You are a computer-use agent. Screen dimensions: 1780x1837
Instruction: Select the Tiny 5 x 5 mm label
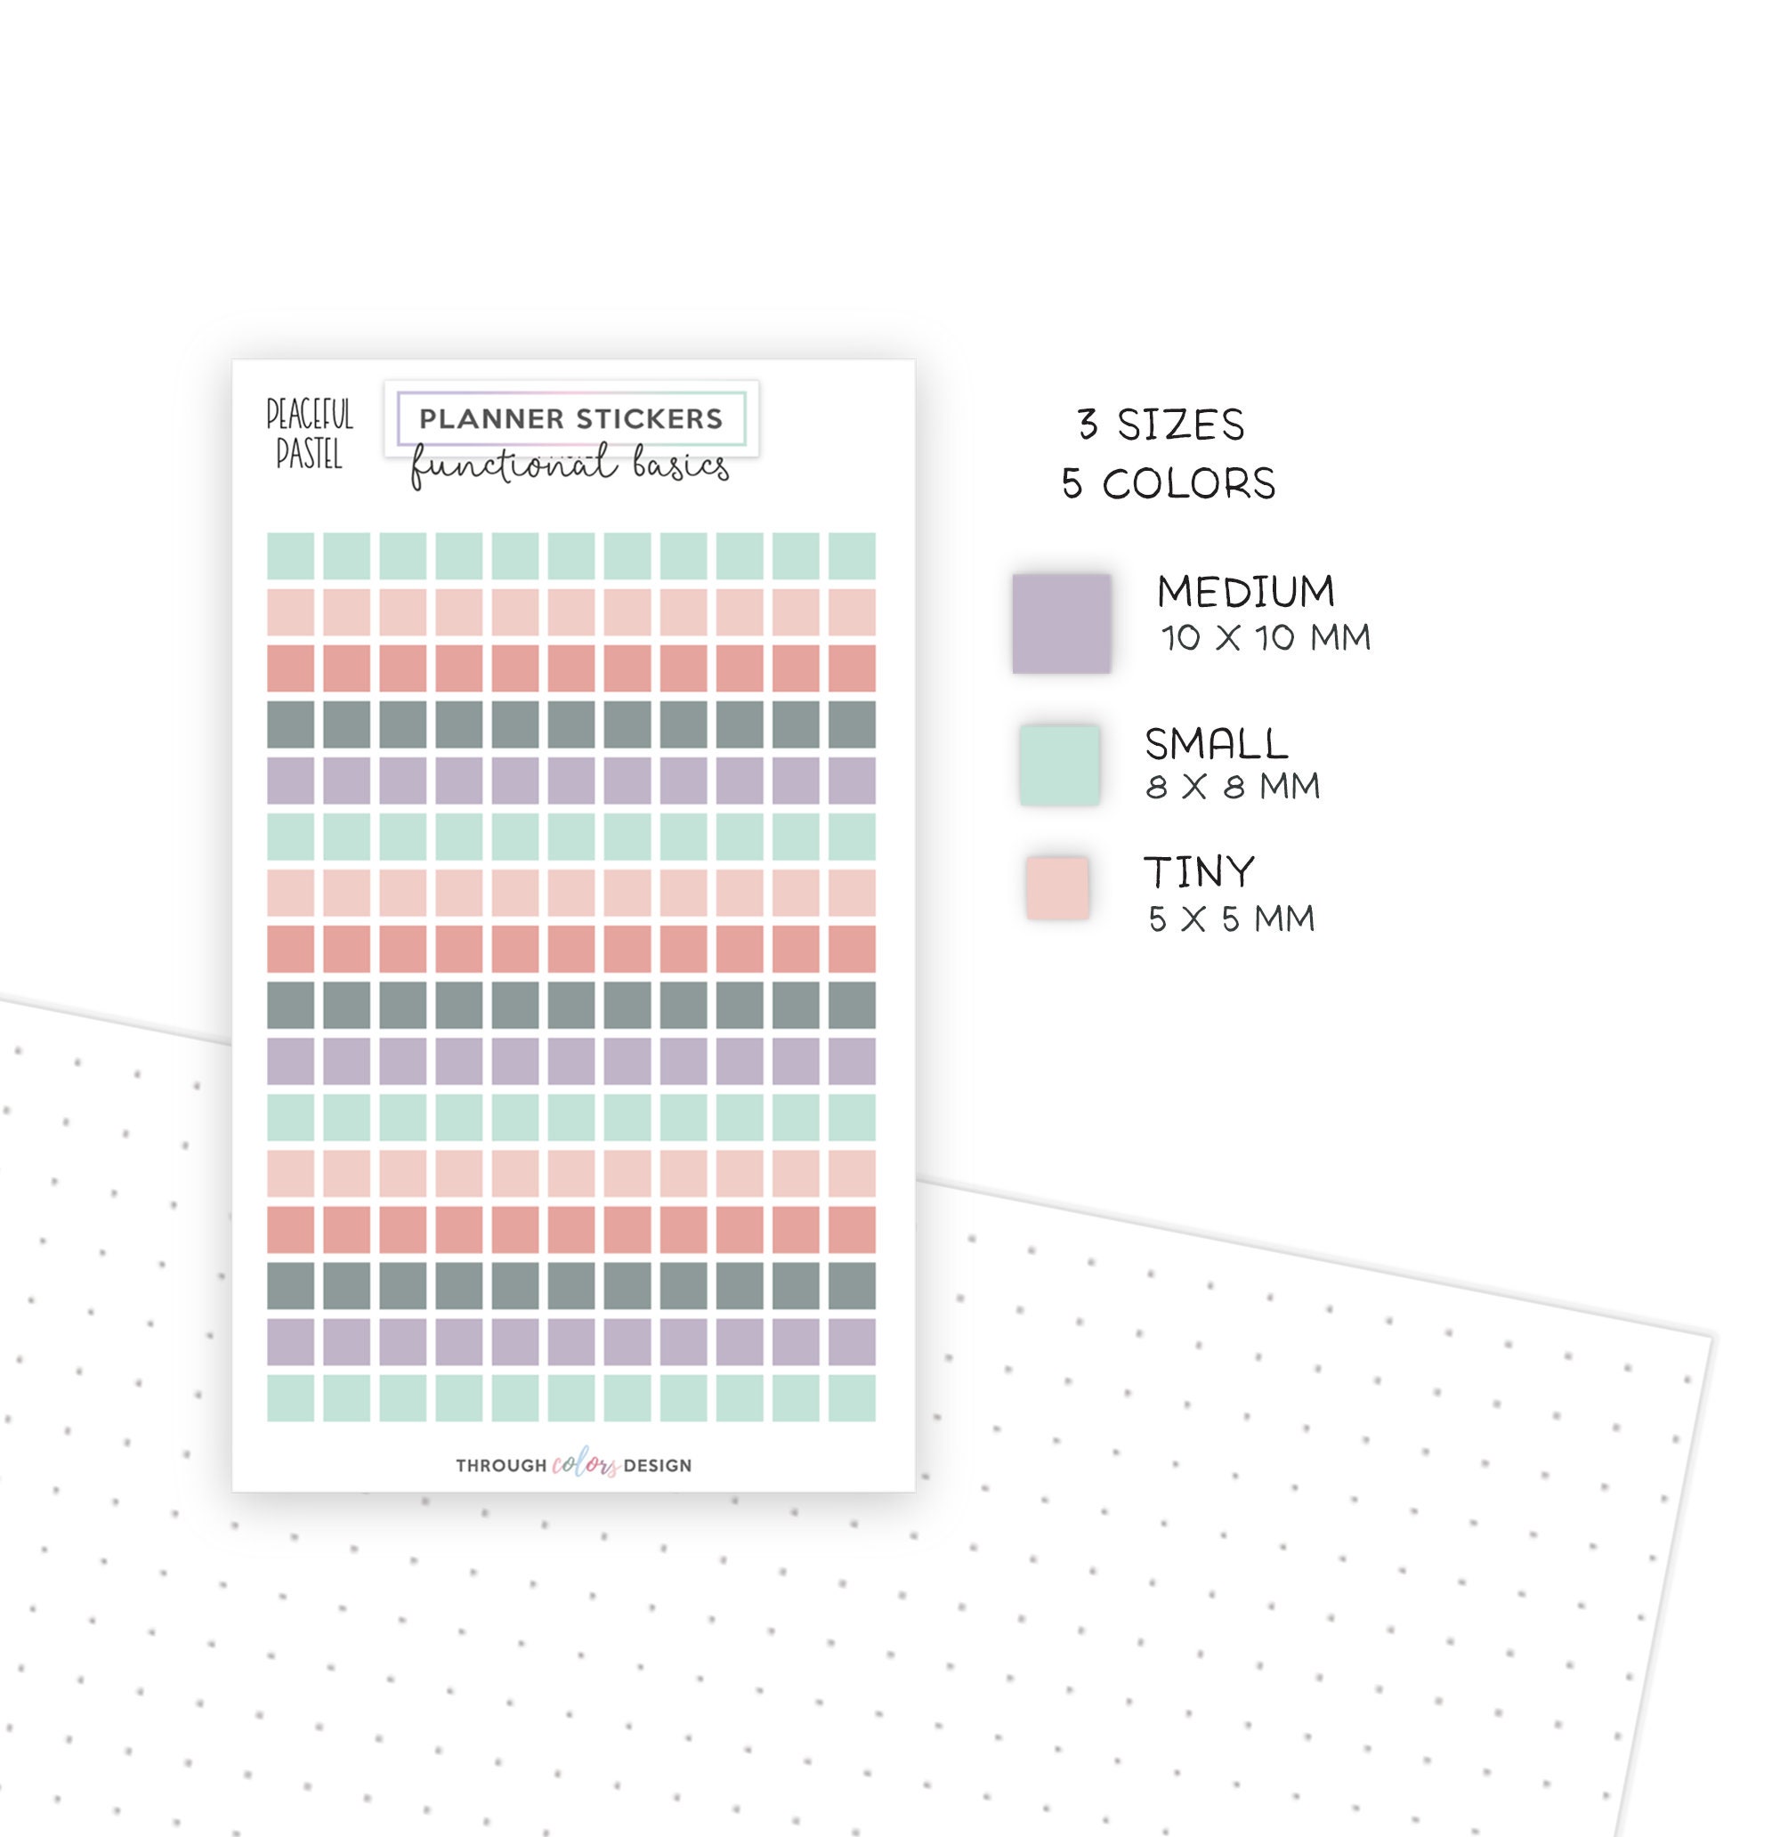pyautogui.click(x=1230, y=894)
